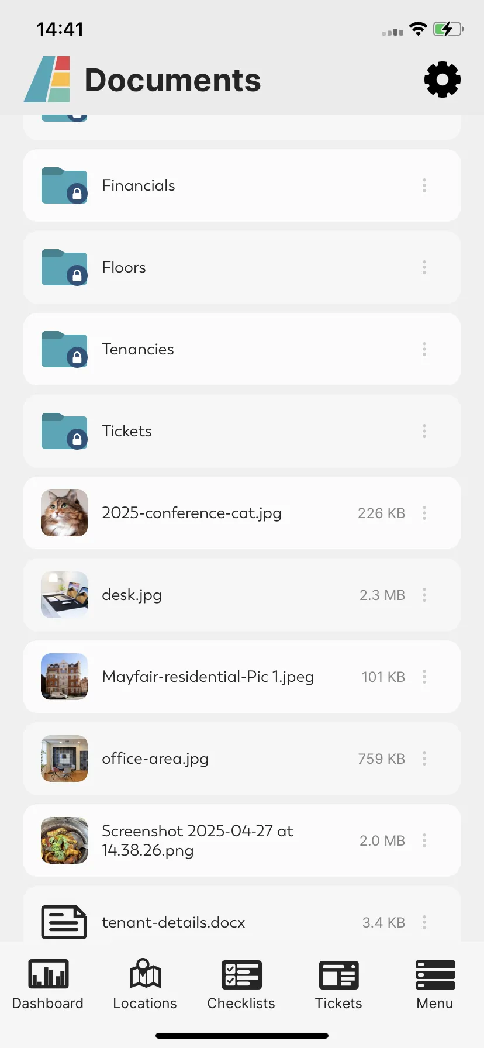Open more options for desk.jpg
The width and height of the screenshot is (484, 1048).
(x=424, y=595)
